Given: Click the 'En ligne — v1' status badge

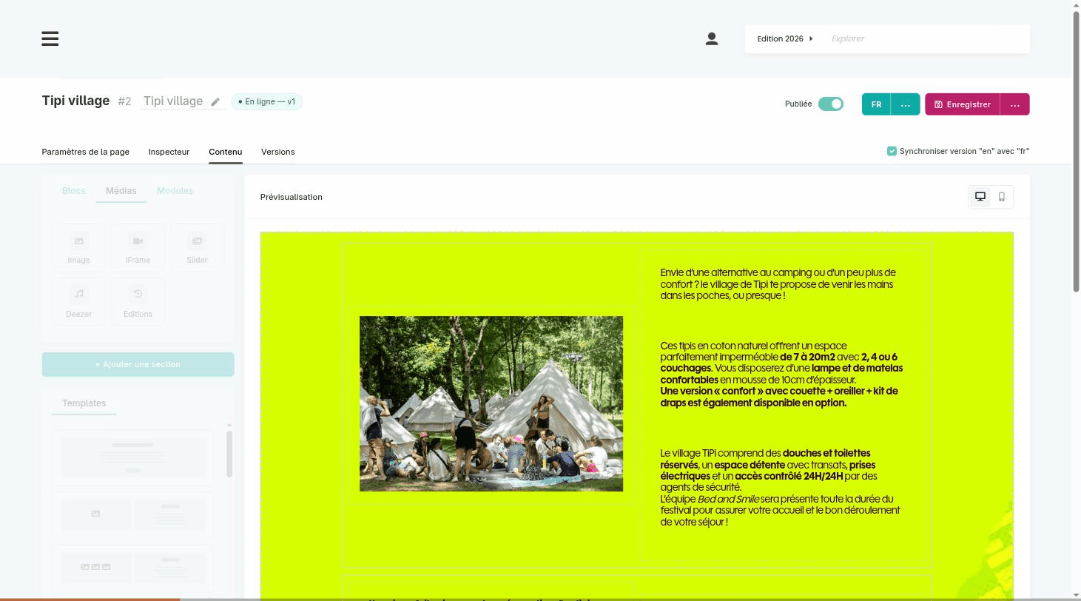Looking at the screenshot, I should [x=267, y=101].
